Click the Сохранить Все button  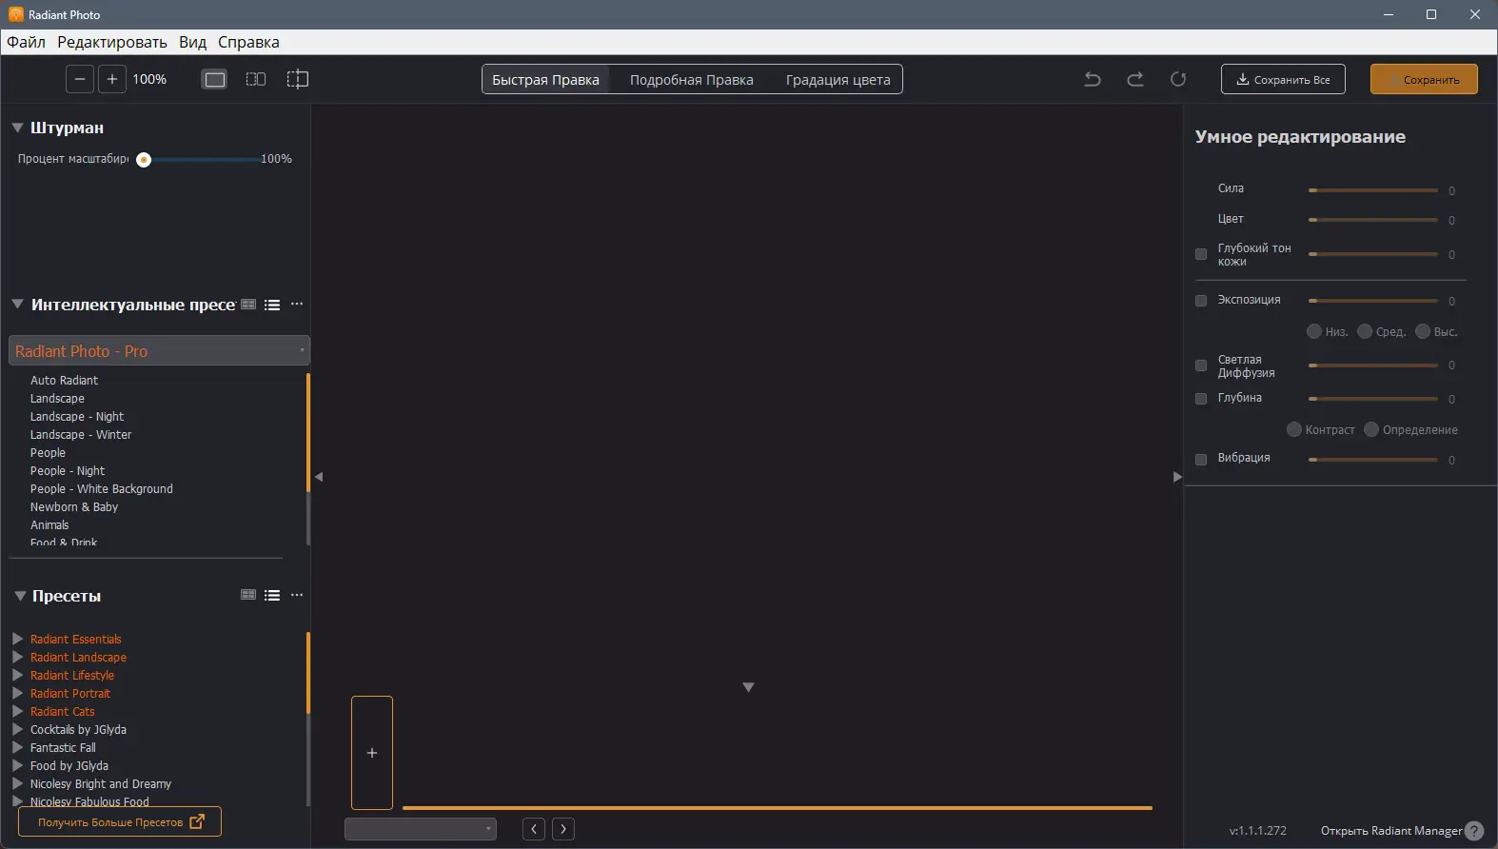(1283, 79)
